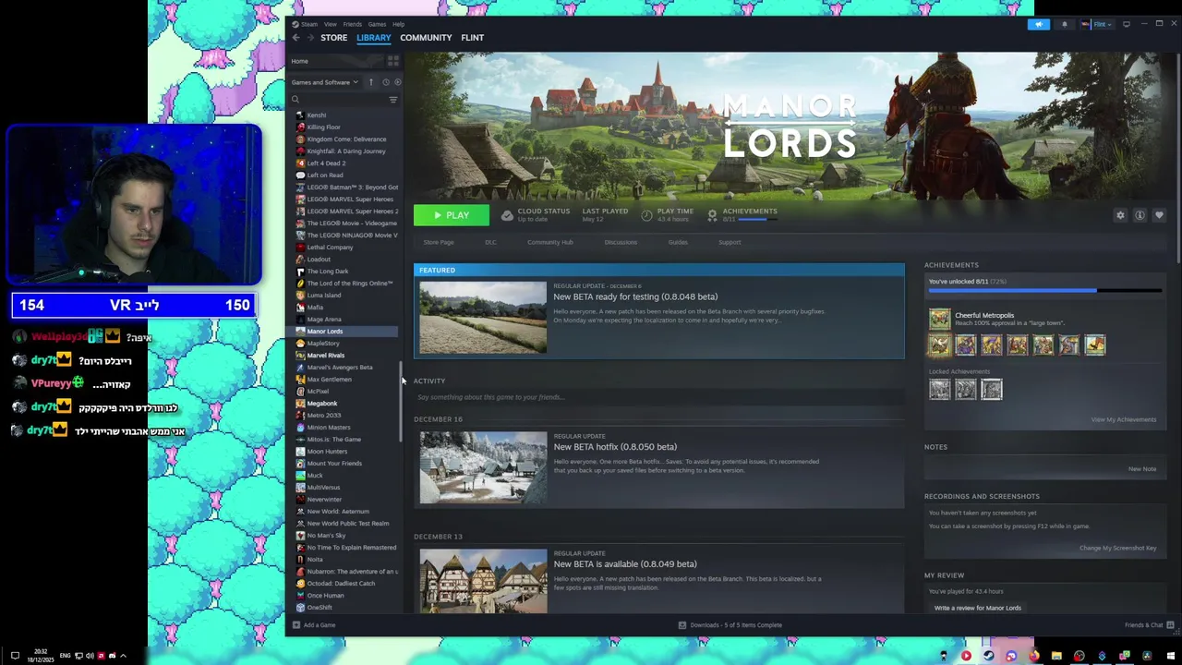Click the Megabonk game icon
1182x665 pixels.
[300, 404]
